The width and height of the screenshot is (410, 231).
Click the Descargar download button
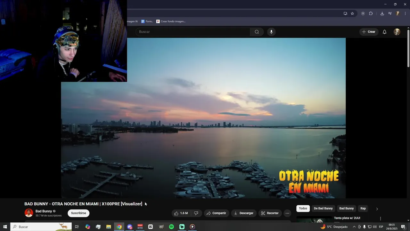(x=244, y=213)
